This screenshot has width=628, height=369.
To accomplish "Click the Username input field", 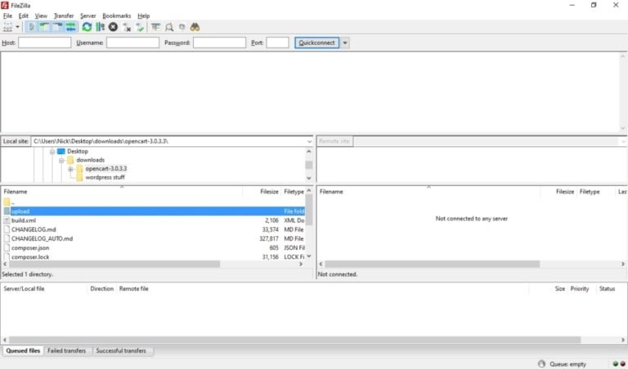I will click(132, 42).
